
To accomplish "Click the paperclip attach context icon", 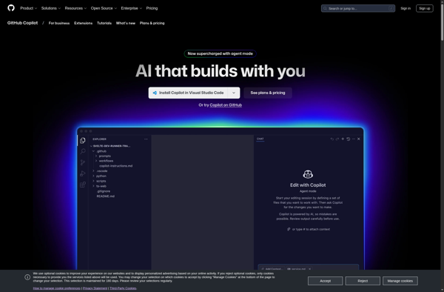I will coord(289,229).
